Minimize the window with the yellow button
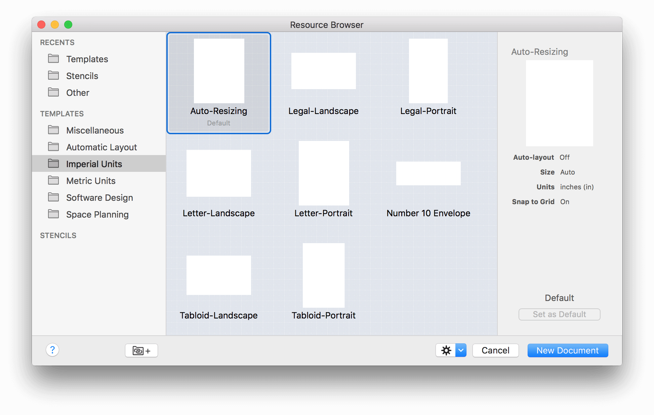 point(55,25)
